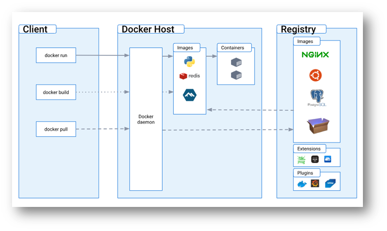Screen dimensions: 387x231
Task: Click the docker build box
Action: pyautogui.click(x=56, y=92)
